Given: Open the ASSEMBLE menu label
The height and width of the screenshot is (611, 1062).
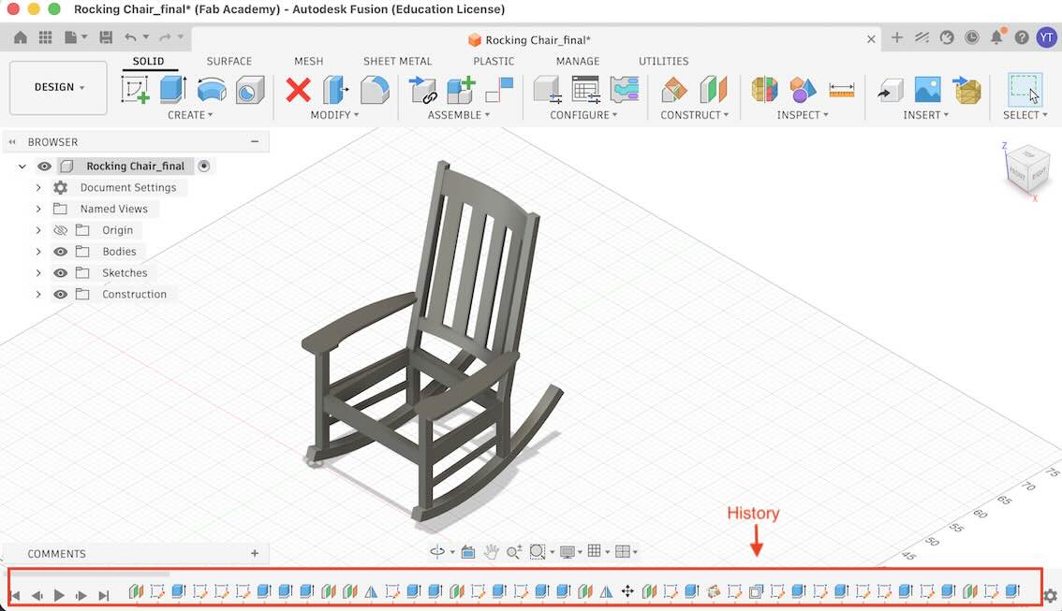Looking at the screenshot, I should [x=459, y=115].
